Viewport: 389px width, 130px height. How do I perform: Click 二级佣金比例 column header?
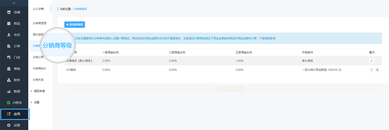click(x=177, y=52)
